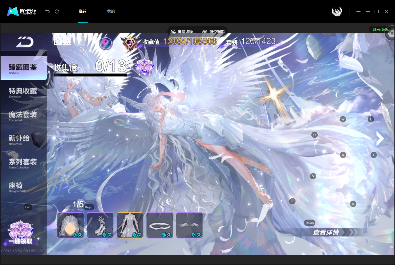Go to next outfit with right arrow
This screenshot has height=265, width=395.
pos(380,139)
